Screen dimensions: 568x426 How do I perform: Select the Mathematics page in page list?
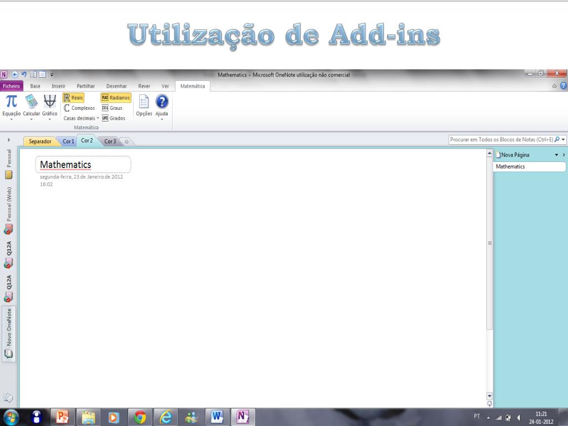tap(529, 166)
